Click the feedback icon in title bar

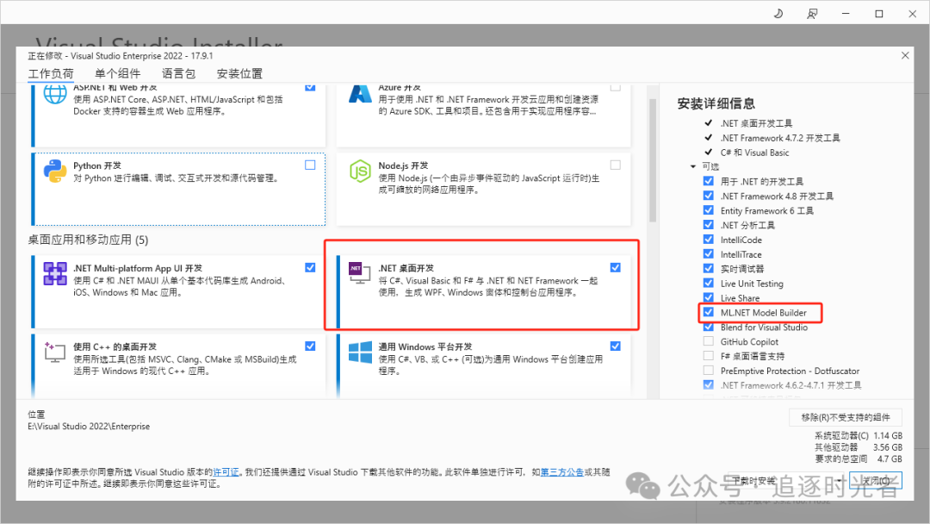pos(812,13)
